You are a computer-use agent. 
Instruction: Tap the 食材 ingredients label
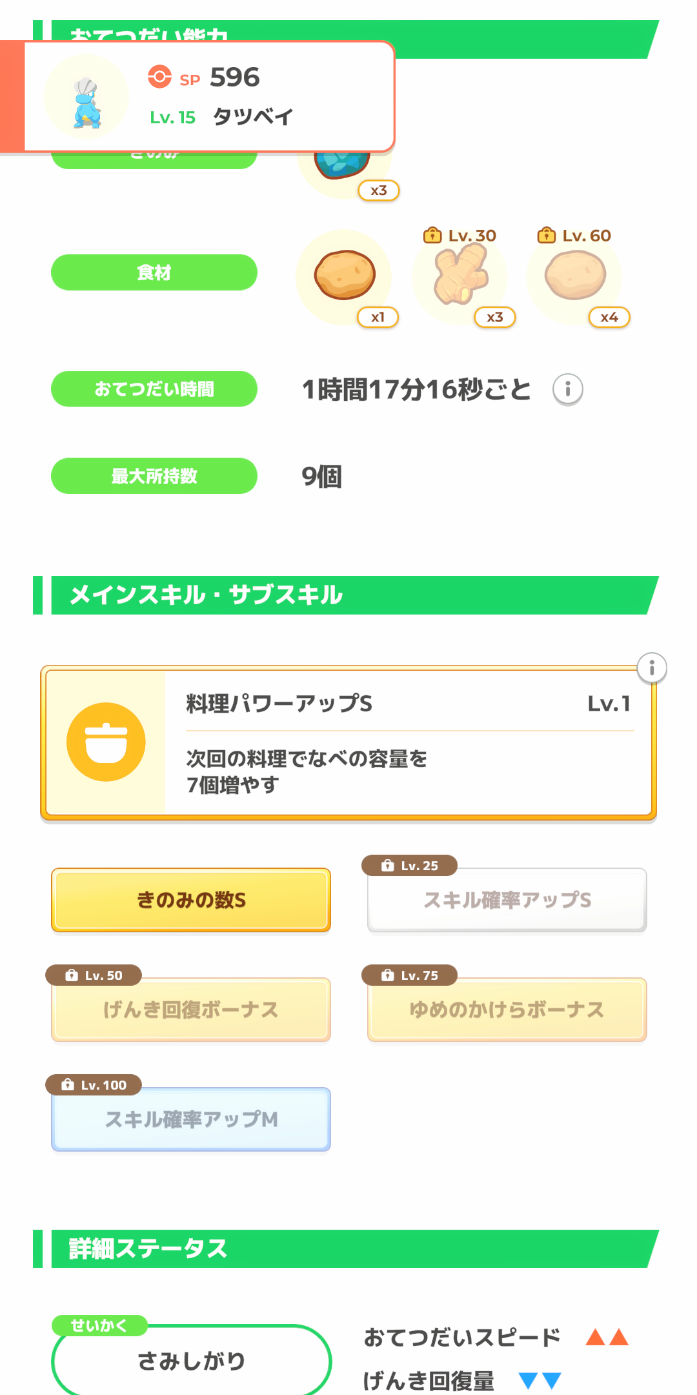(154, 272)
